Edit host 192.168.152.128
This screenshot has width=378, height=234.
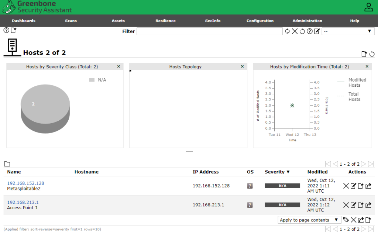(x=353, y=186)
